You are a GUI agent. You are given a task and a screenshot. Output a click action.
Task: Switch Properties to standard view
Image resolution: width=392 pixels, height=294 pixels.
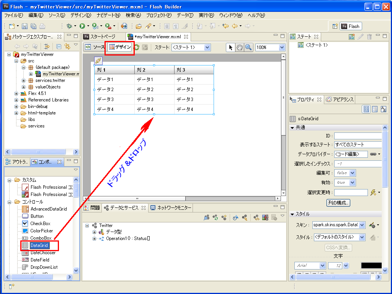pos(366,109)
